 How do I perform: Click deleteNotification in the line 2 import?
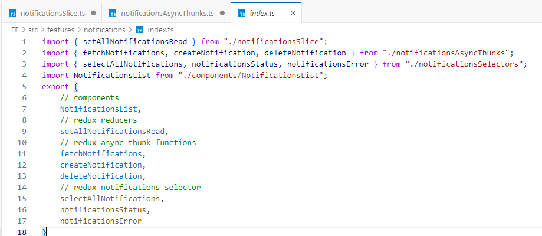(x=306, y=53)
